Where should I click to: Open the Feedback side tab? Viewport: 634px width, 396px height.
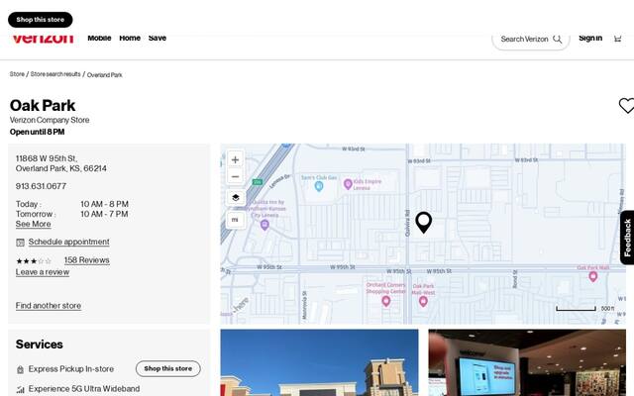pyautogui.click(x=627, y=238)
